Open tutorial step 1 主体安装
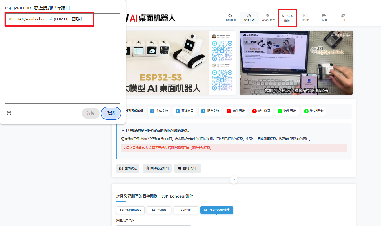Screen dimensions: 381x226 (159, 111)
